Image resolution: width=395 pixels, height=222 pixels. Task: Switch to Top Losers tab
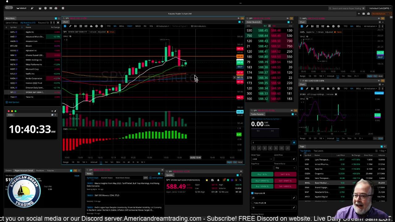318,151
